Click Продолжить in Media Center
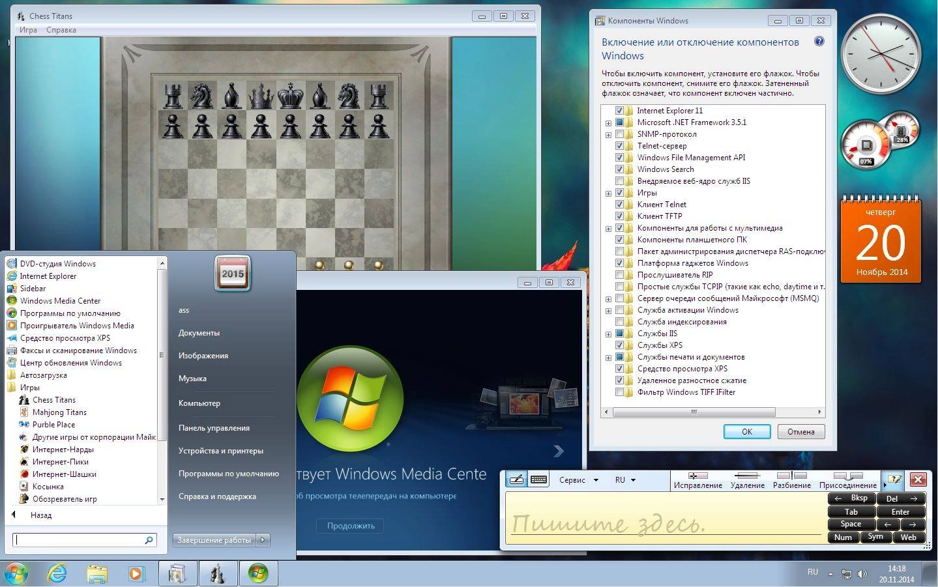The height and width of the screenshot is (587, 938). tap(351, 526)
